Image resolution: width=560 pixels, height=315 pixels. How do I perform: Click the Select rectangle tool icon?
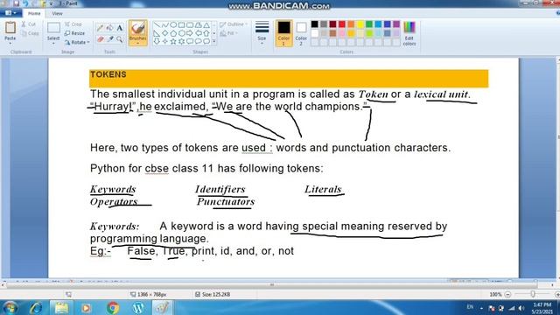pyautogui.click(x=53, y=28)
